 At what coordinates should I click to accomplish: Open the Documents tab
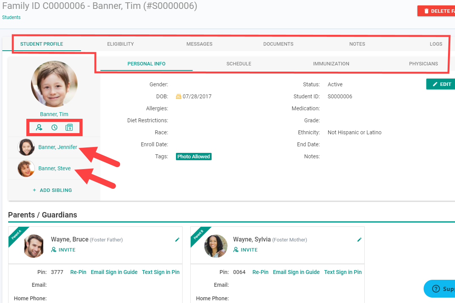coord(278,44)
